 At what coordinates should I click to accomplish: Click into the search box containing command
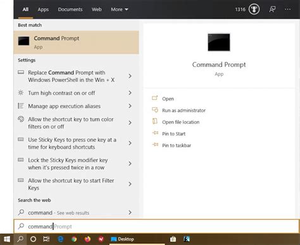tap(156, 227)
